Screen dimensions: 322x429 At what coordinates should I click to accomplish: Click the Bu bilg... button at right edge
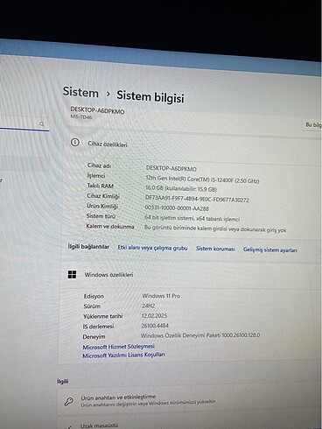point(312,125)
